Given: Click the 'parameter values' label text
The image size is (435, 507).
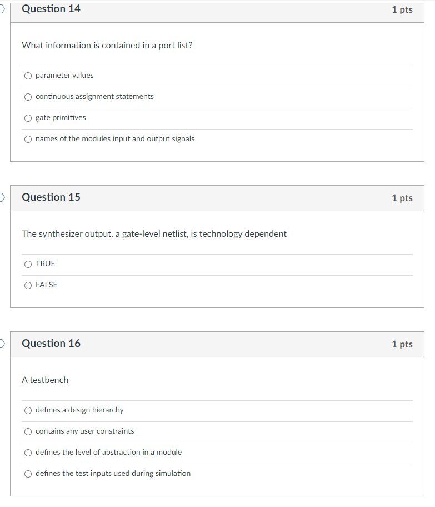Looking at the screenshot, I should pos(64,76).
